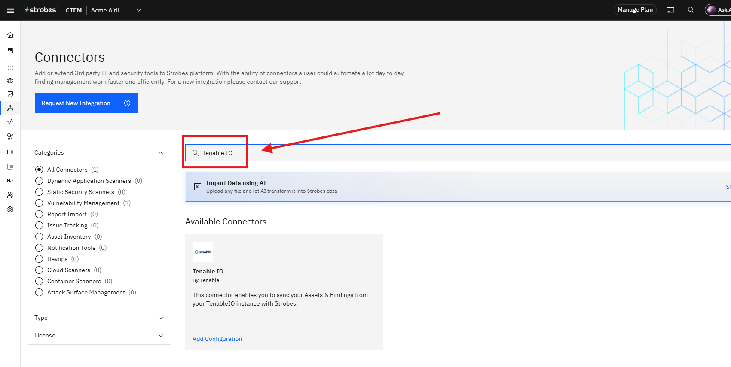Open the bug findings sidebar icon
This screenshot has height=367, width=731.
pyautogui.click(x=10, y=80)
